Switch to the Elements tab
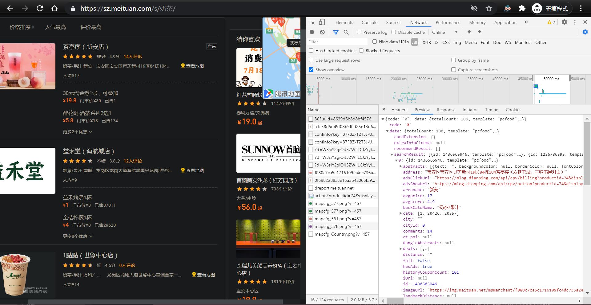 (344, 22)
